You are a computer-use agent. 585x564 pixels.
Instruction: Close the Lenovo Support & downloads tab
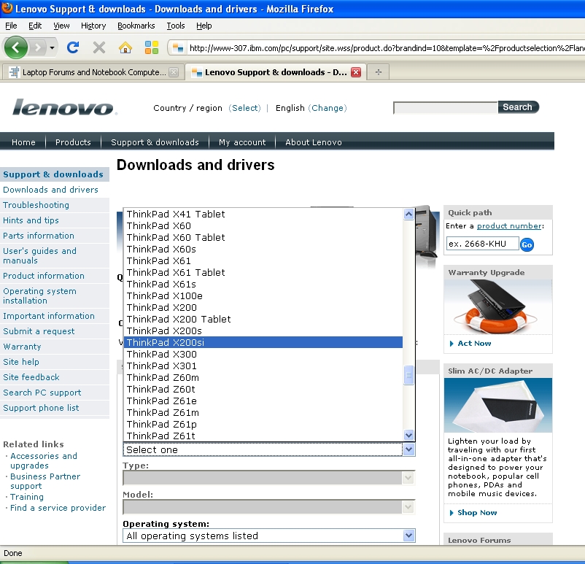point(356,72)
